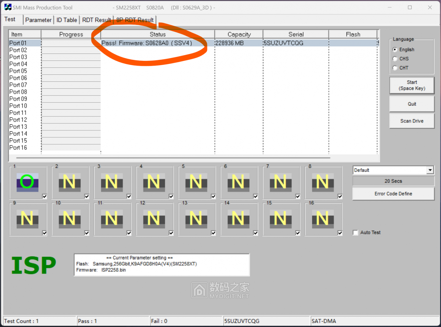Click port 10 N status icon
The width and height of the screenshot is (441, 327).
click(70, 219)
